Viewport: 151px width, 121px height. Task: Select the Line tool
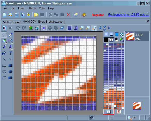pos(4,59)
